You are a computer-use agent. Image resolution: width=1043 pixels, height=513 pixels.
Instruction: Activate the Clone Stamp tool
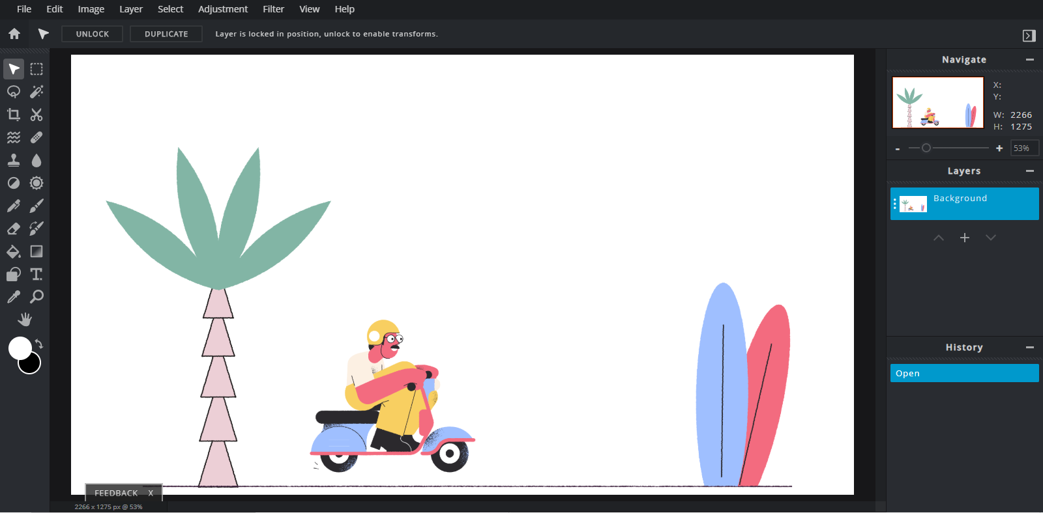pos(14,160)
